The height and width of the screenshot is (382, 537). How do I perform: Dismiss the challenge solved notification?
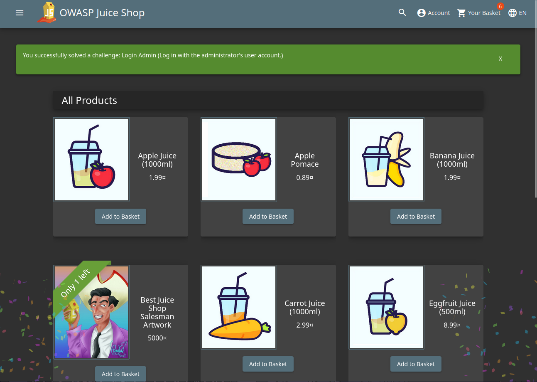tap(500, 59)
